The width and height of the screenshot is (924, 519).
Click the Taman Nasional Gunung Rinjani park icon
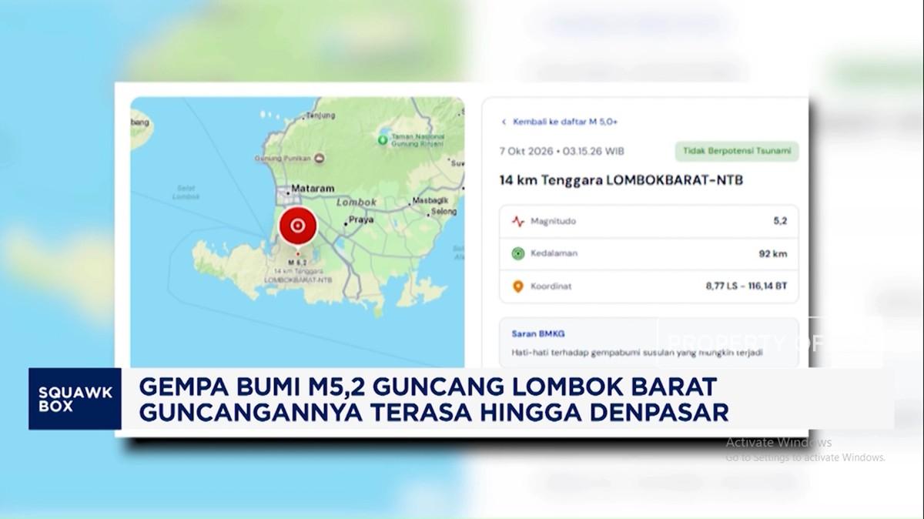click(383, 139)
